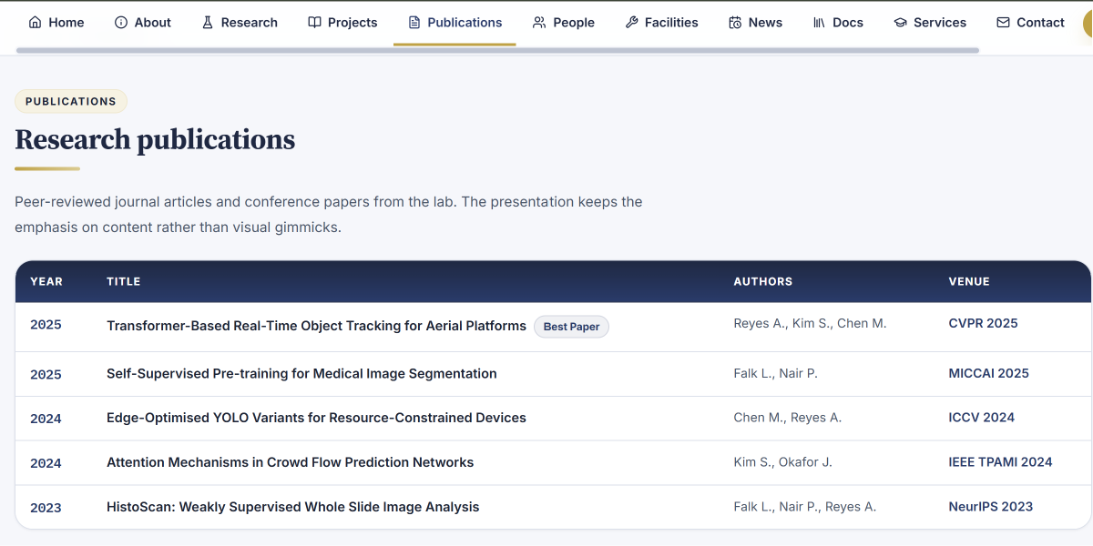
Task: Click the calendar icon beside News
Action: coord(735,22)
